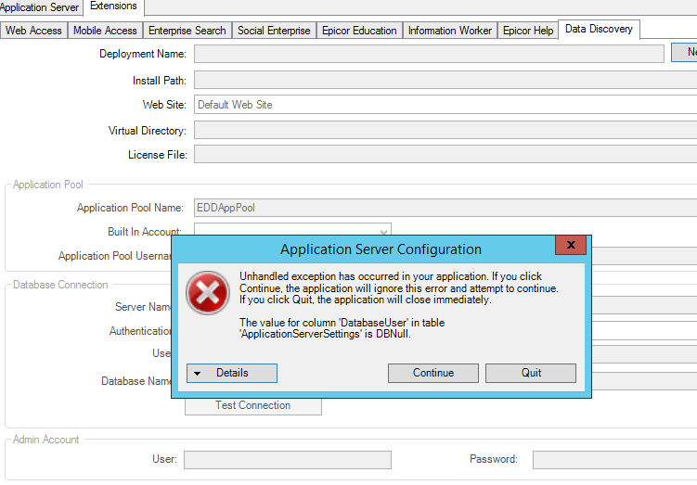Click the Admin Account User field
This screenshot has height=485, width=697.
click(x=288, y=460)
